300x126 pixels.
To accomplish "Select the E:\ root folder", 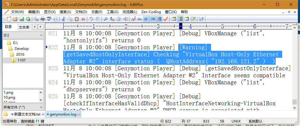I will 12,43.
